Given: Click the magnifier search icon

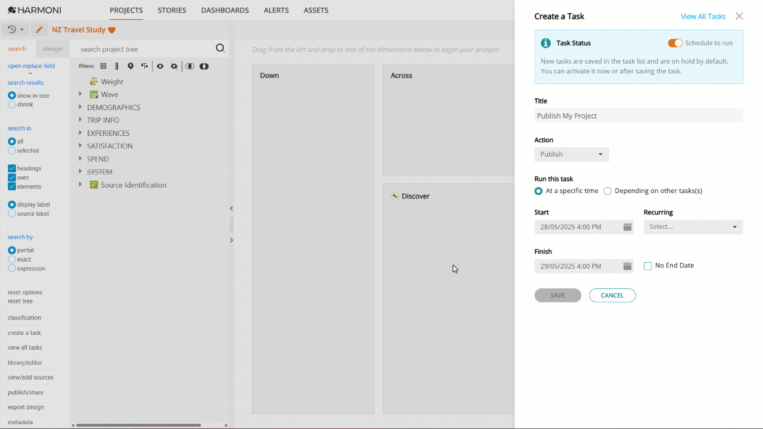Looking at the screenshot, I should (x=220, y=48).
